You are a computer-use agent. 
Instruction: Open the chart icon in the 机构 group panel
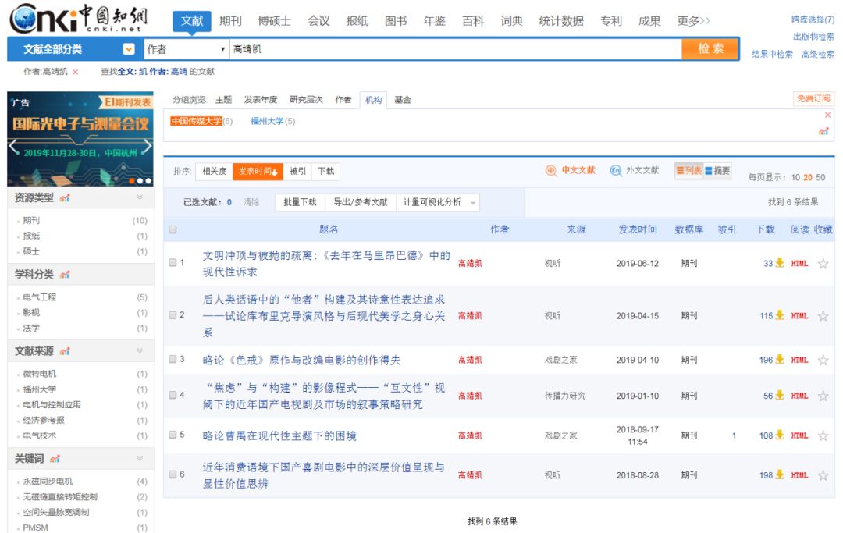[823, 131]
